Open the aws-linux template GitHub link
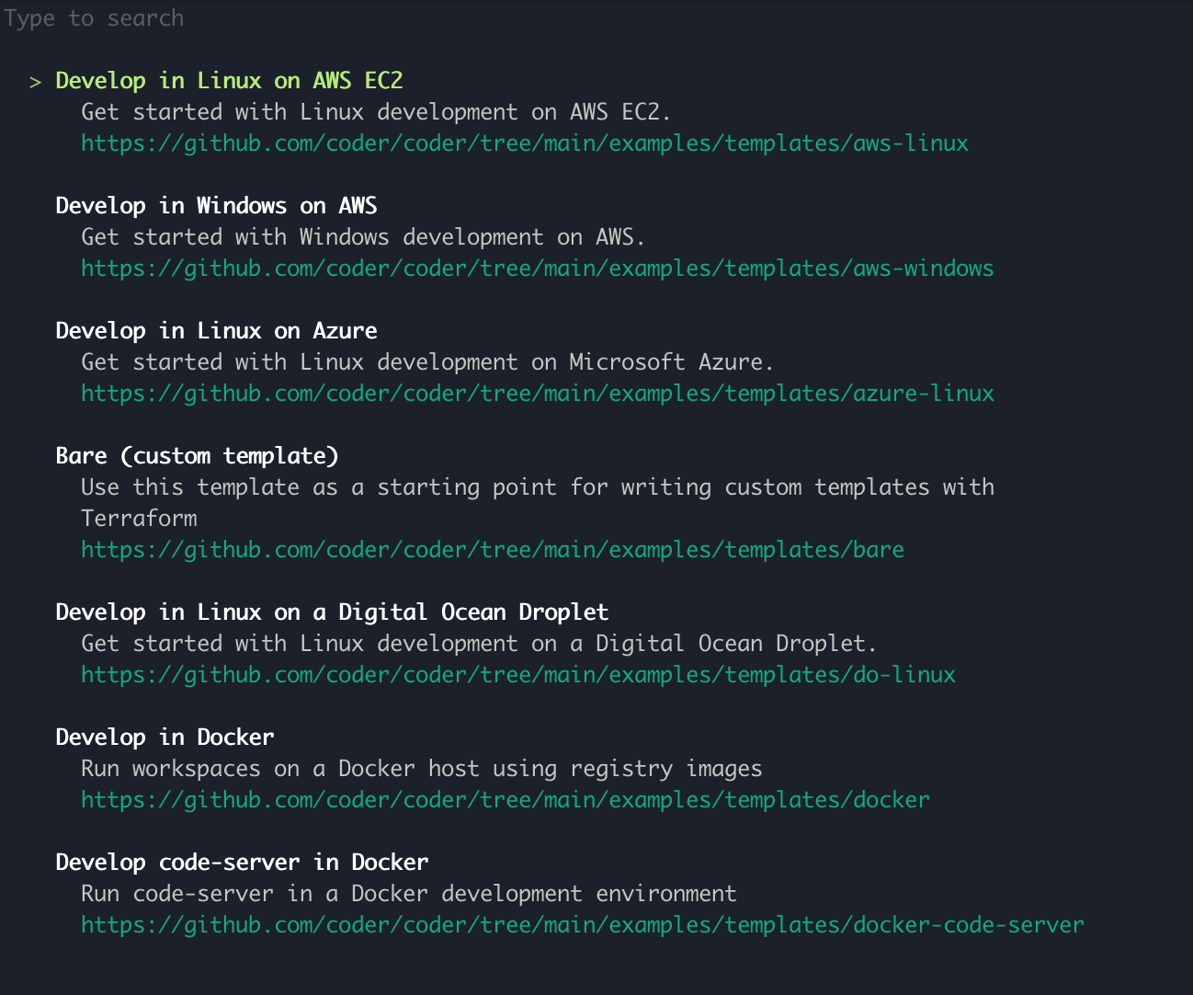 [x=525, y=143]
